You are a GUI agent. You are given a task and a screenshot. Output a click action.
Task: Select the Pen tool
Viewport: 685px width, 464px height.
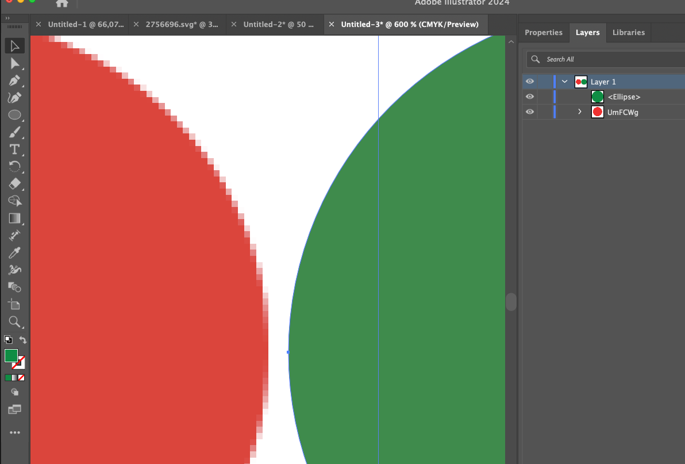tap(14, 81)
